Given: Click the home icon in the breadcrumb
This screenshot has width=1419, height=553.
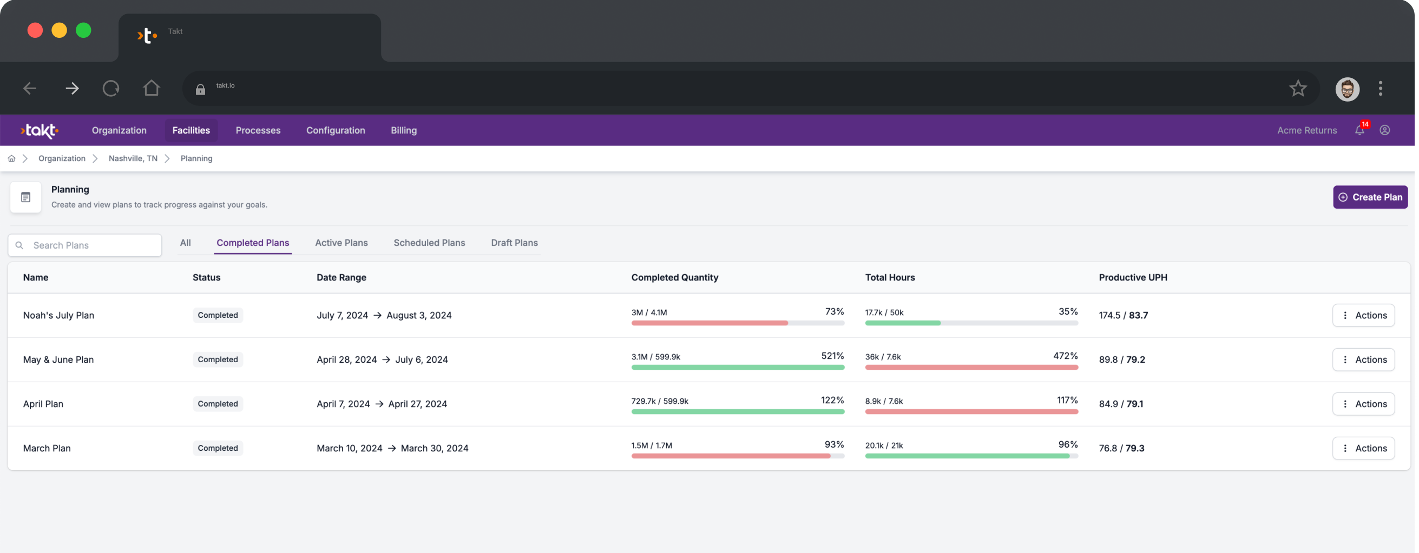Looking at the screenshot, I should pos(11,158).
